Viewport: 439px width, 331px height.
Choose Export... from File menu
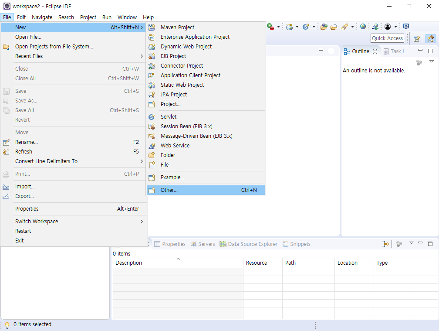74,196
